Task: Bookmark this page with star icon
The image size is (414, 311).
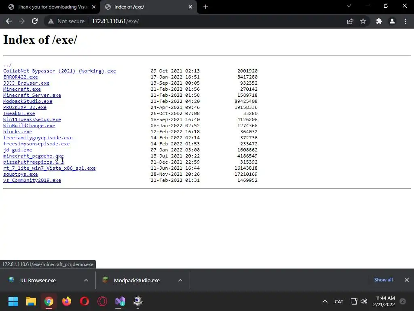Action: click(363, 21)
